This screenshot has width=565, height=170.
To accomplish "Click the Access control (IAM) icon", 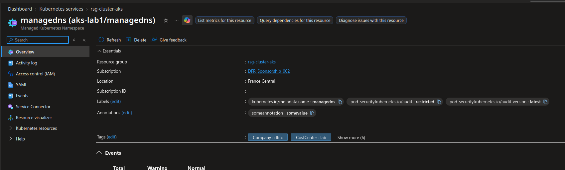I will 11,74.
